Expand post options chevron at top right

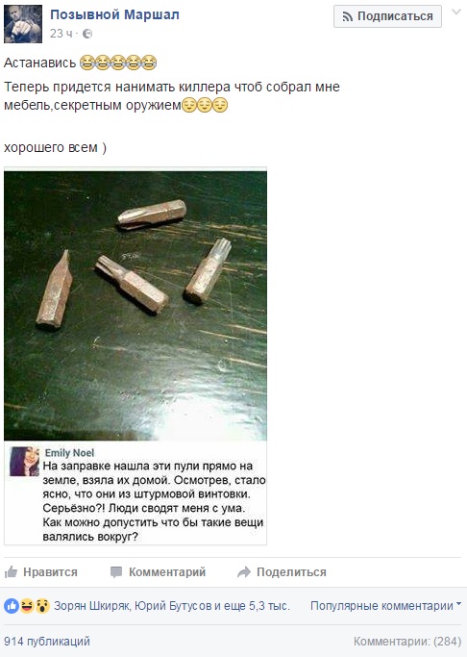(456, 13)
